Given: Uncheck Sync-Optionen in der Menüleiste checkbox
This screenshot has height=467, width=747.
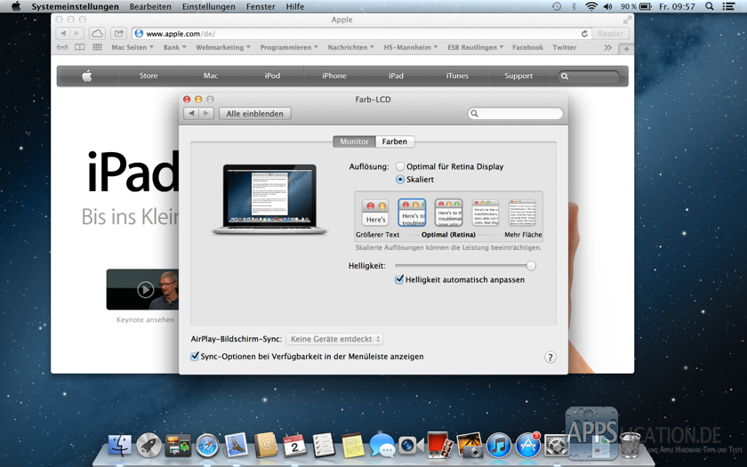Looking at the screenshot, I should 195,357.
